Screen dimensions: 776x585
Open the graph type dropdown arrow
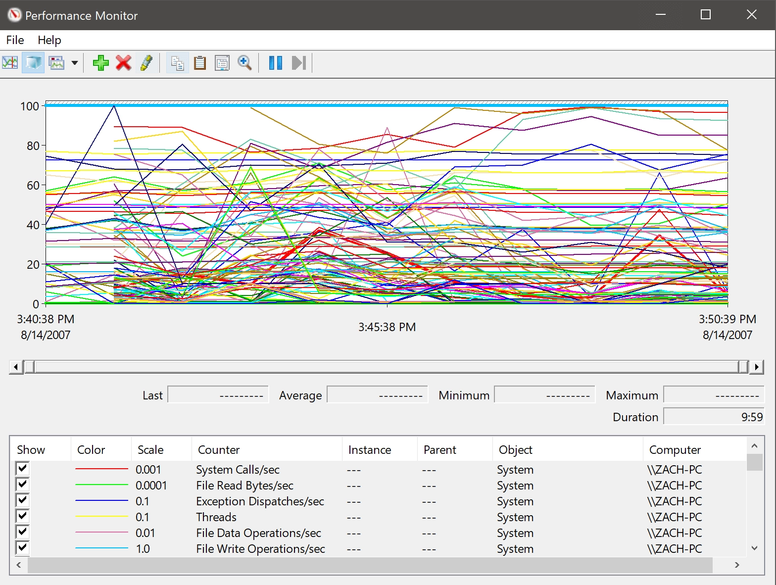click(75, 63)
